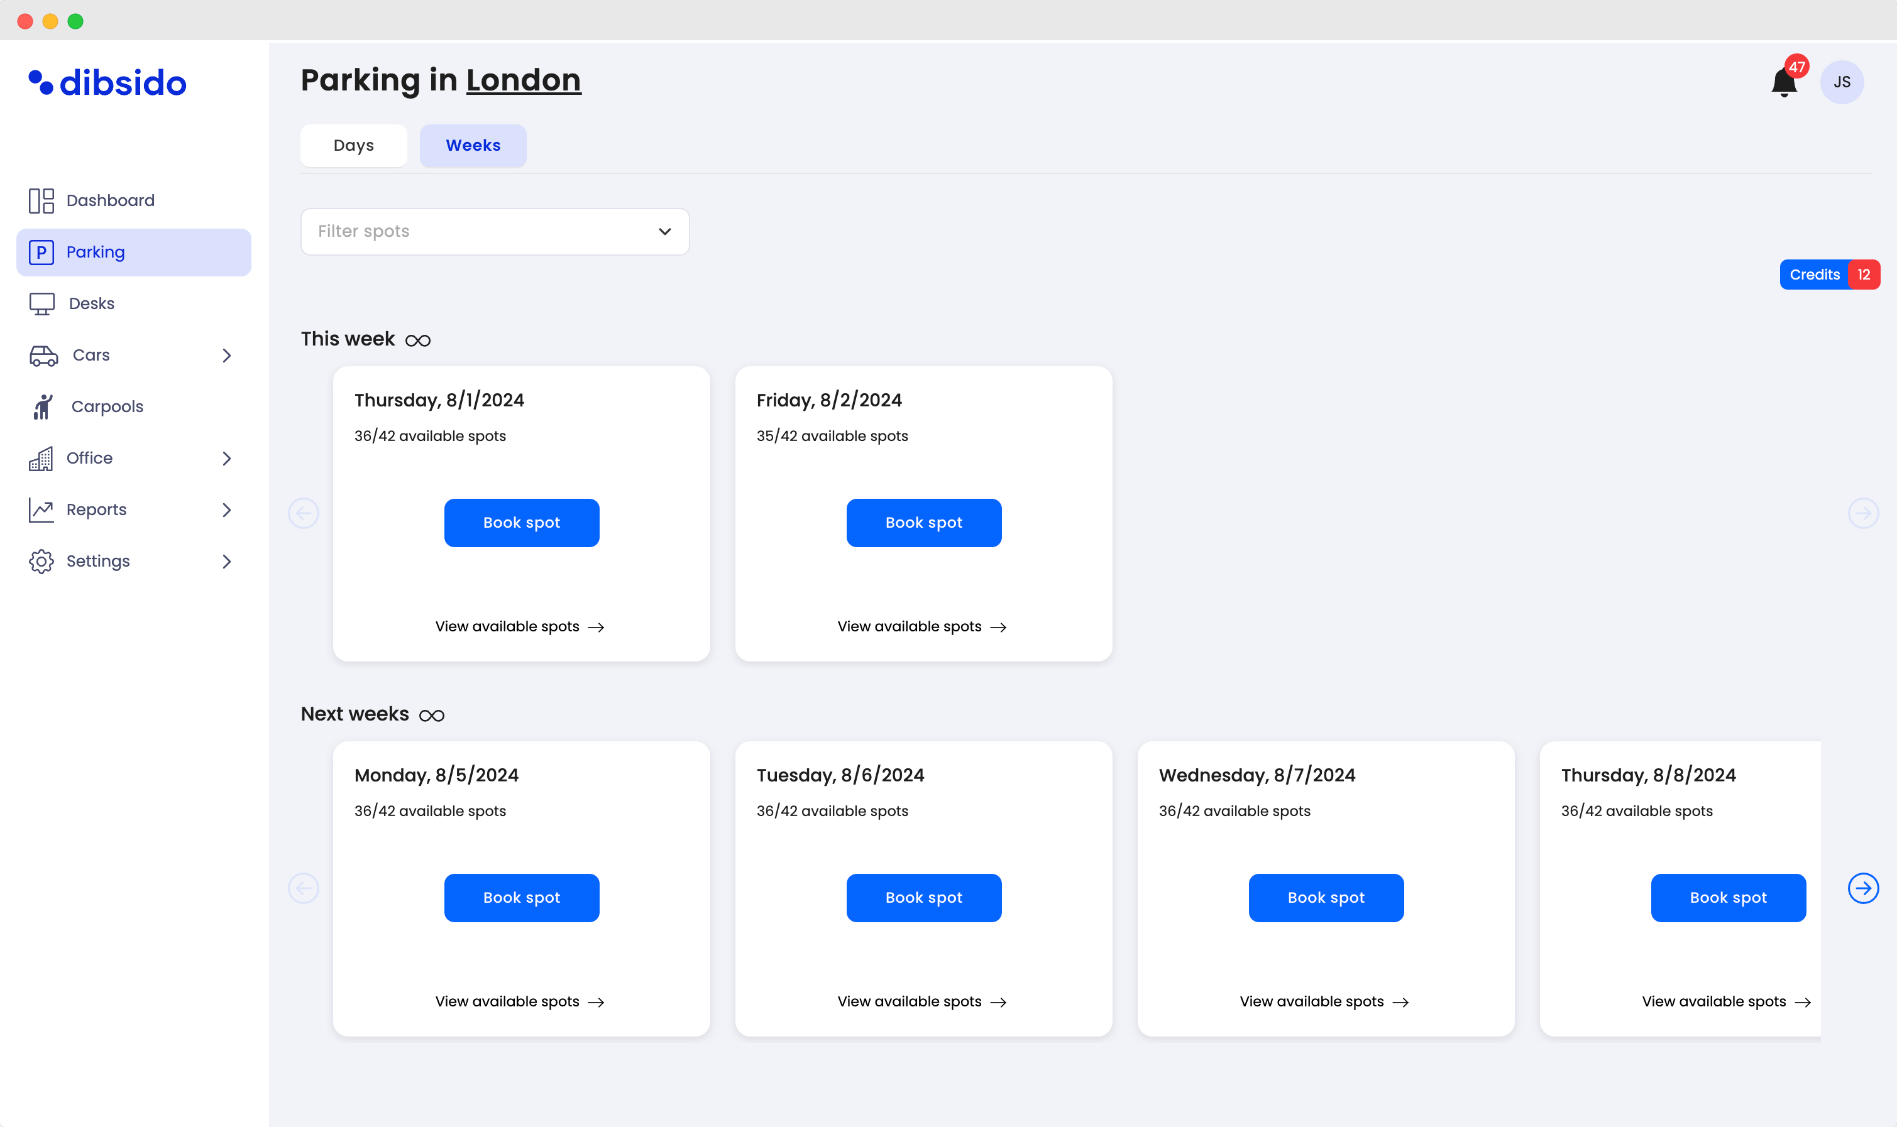This screenshot has width=1897, height=1127.
Task: Expand the Office submenu chevron
Action: [x=226, y=458]
